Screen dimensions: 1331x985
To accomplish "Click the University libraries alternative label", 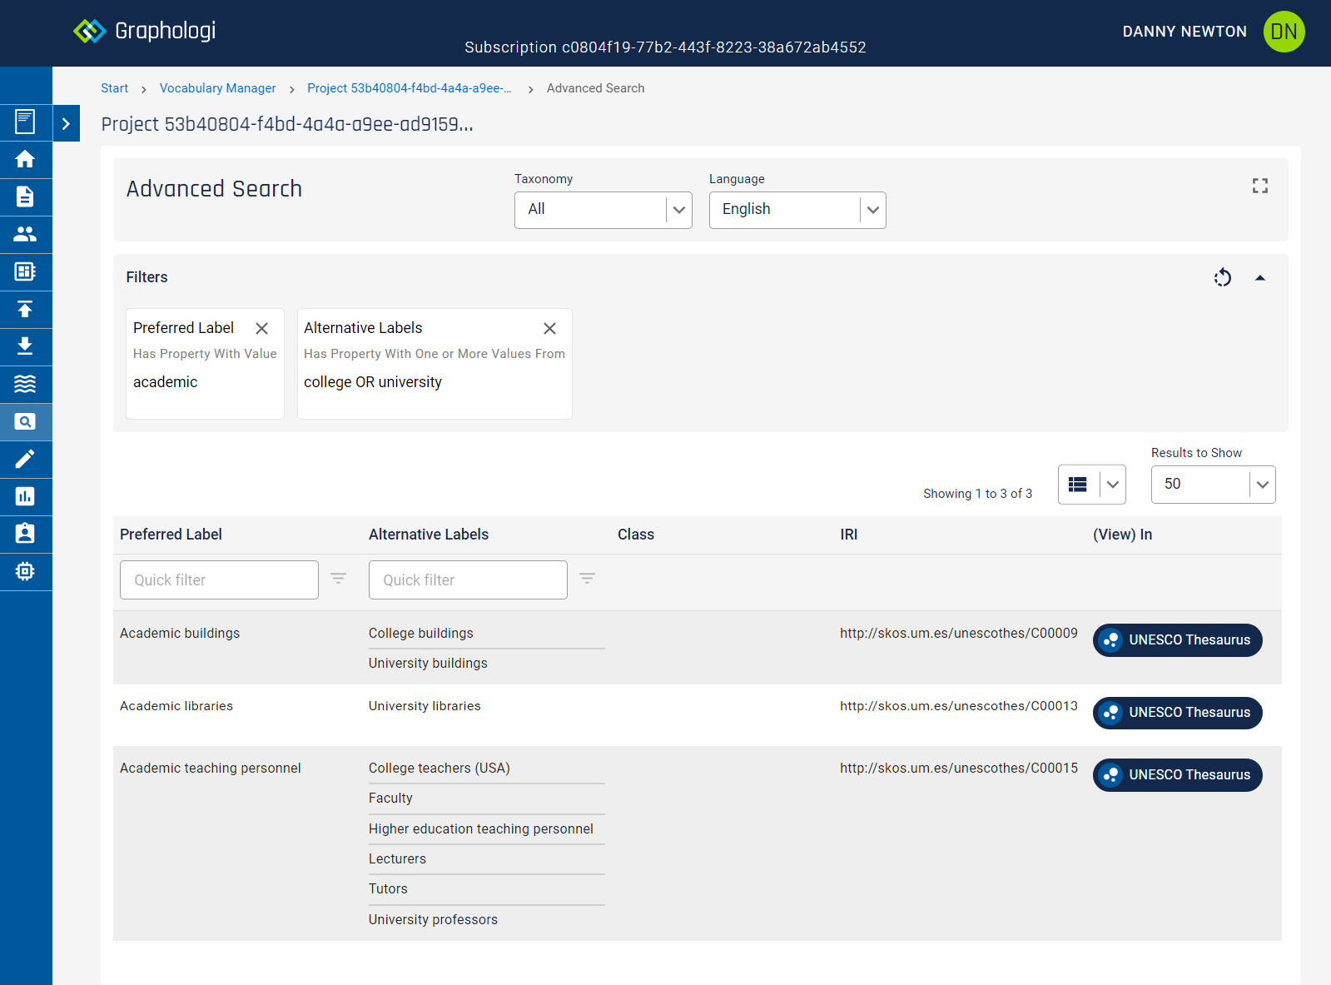I will coord(425,706).
